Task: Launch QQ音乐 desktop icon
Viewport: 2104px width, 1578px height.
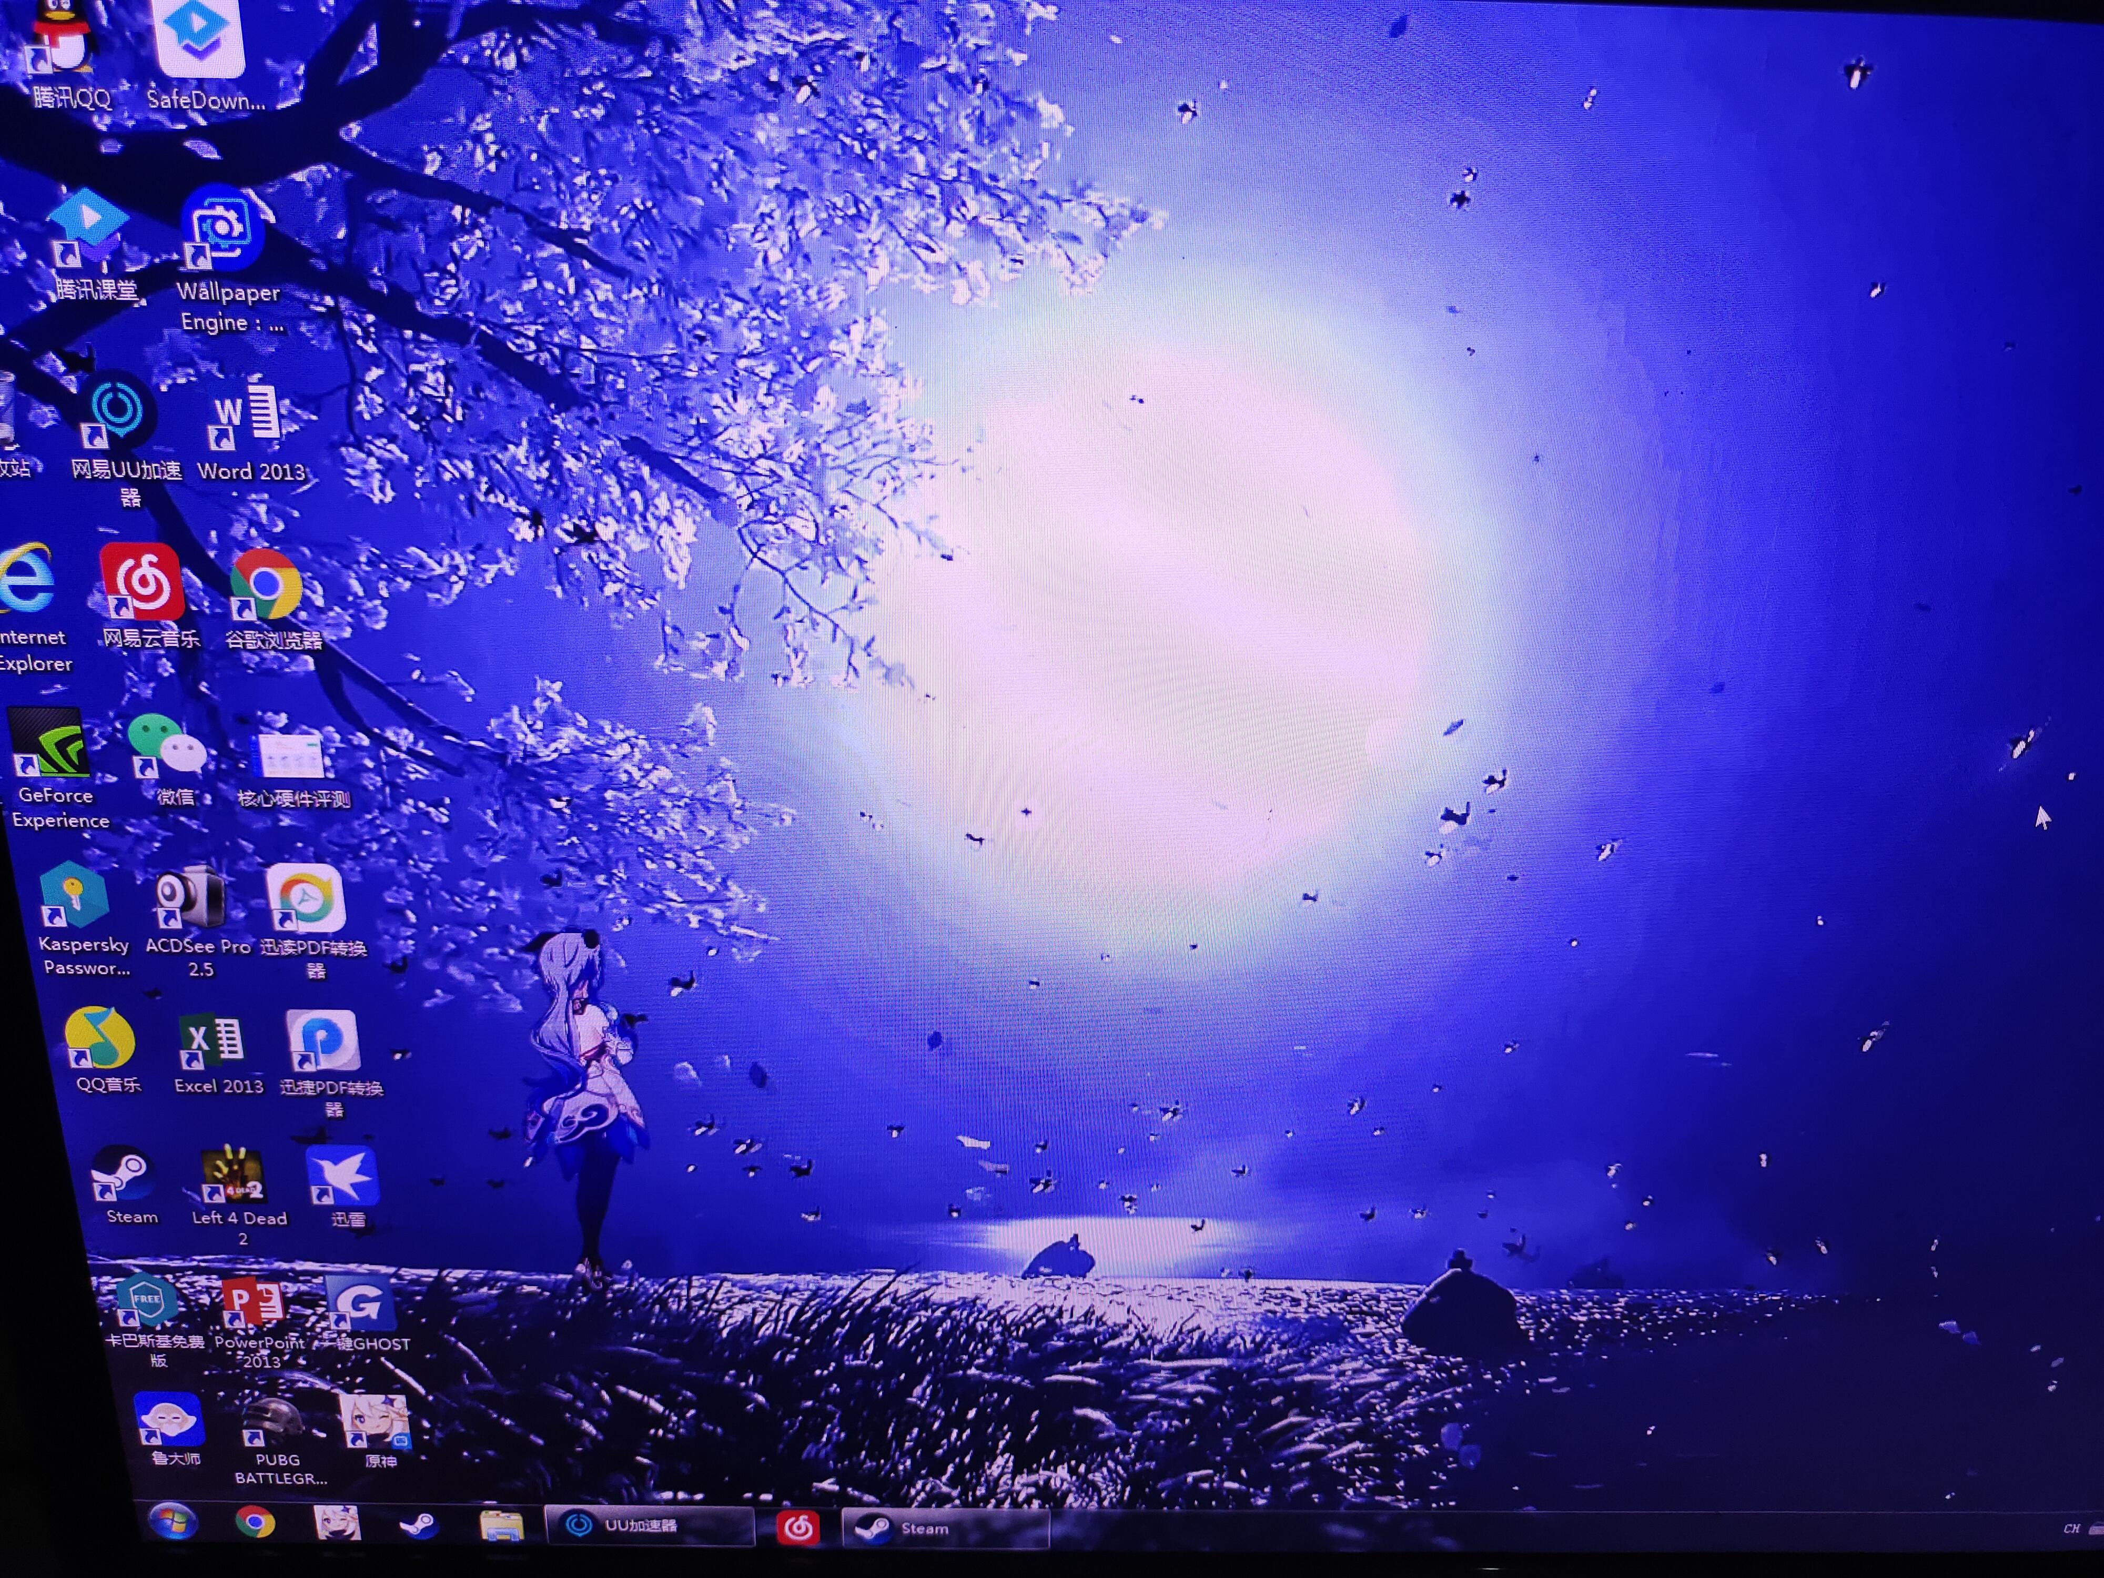Action: 99,1038
